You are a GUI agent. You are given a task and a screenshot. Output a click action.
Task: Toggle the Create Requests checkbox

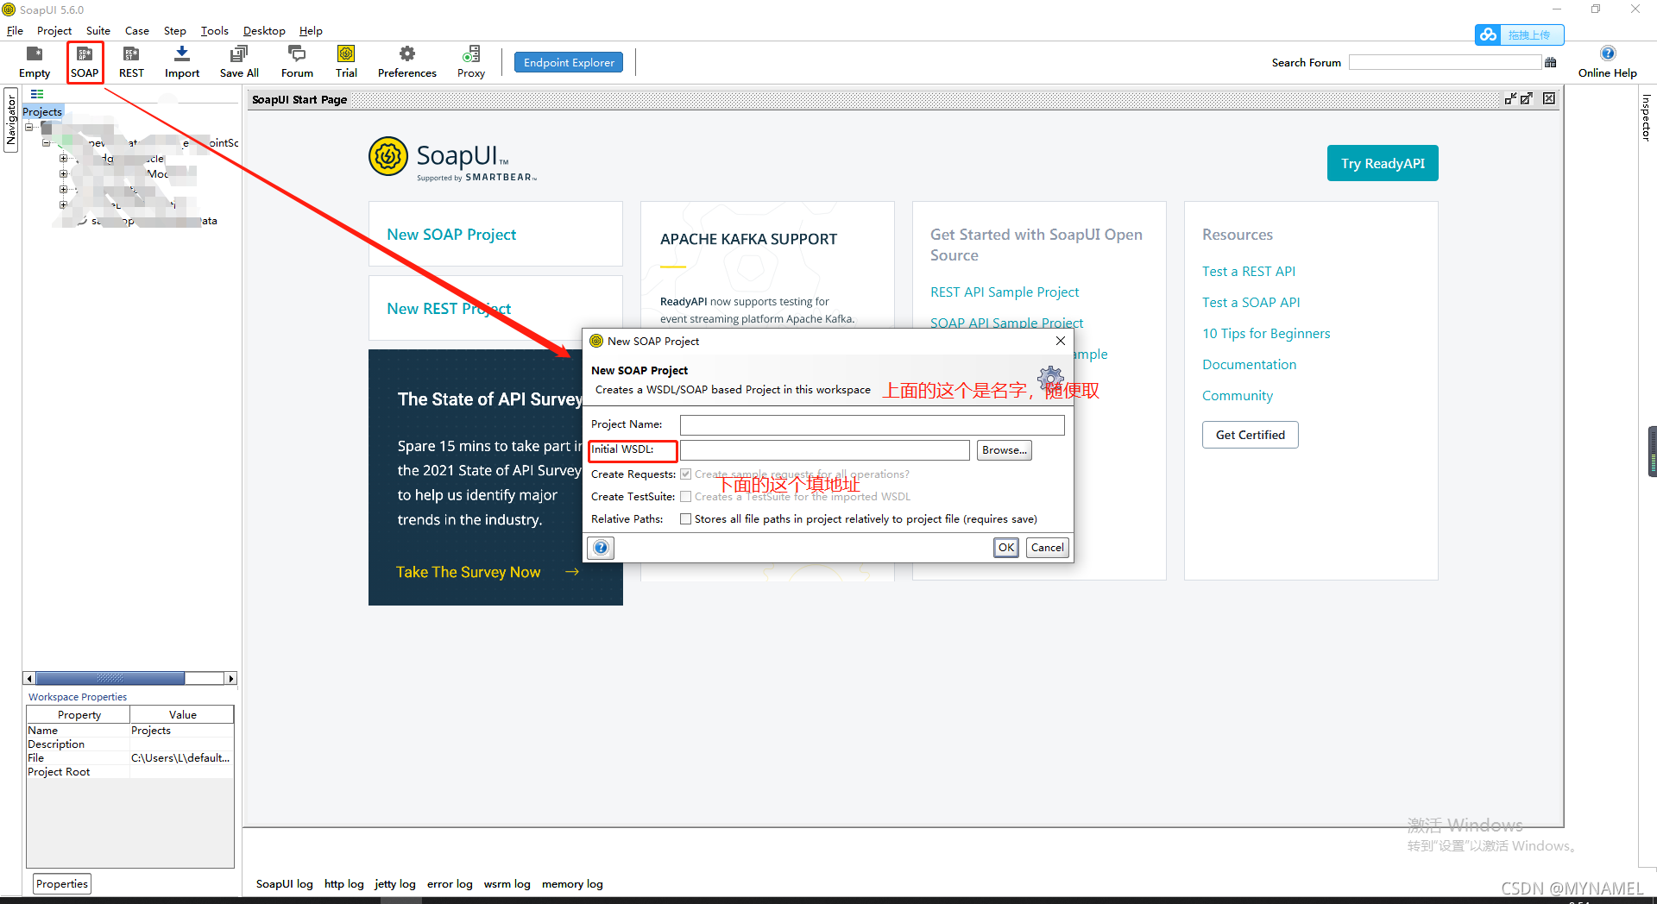(x=685, y=474)
